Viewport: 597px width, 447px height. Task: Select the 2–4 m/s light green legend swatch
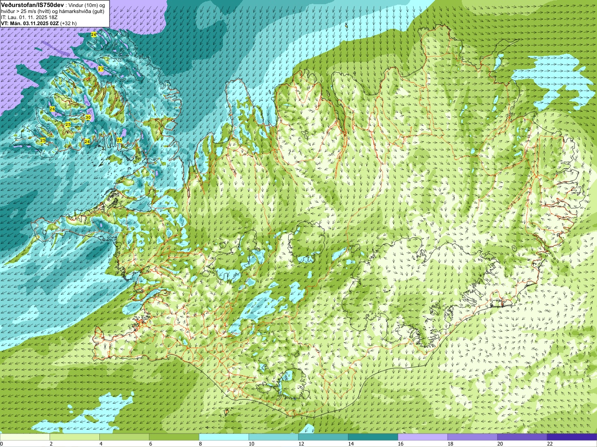75,437
